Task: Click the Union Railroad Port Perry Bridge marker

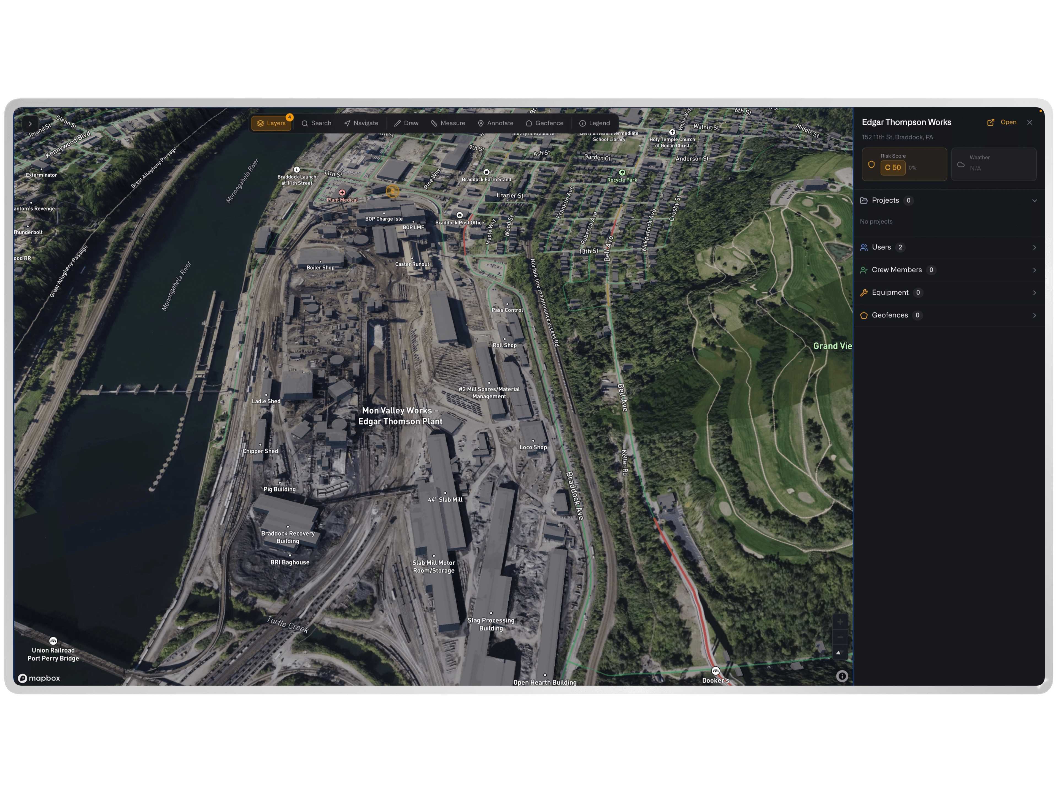Action: (53, 641)
